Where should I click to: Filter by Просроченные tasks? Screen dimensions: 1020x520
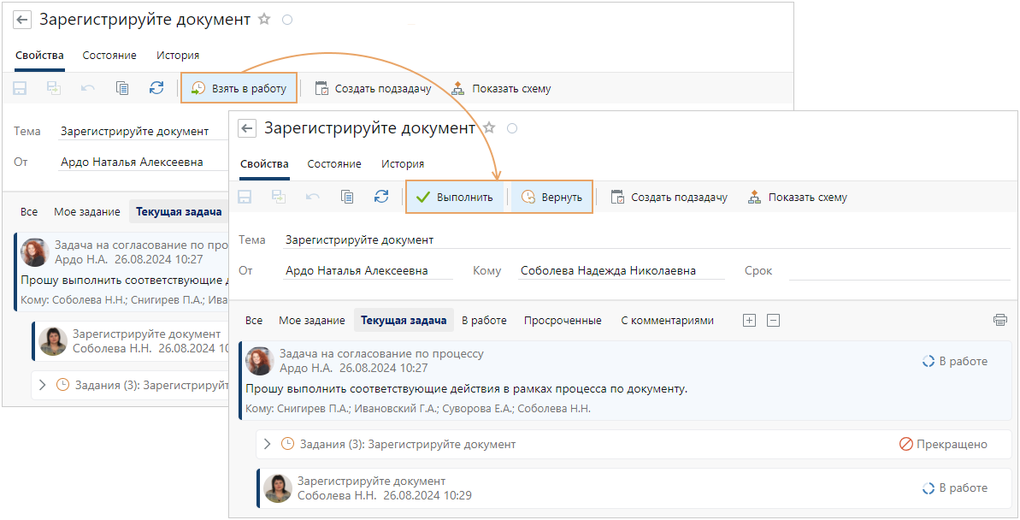[563, 321]
